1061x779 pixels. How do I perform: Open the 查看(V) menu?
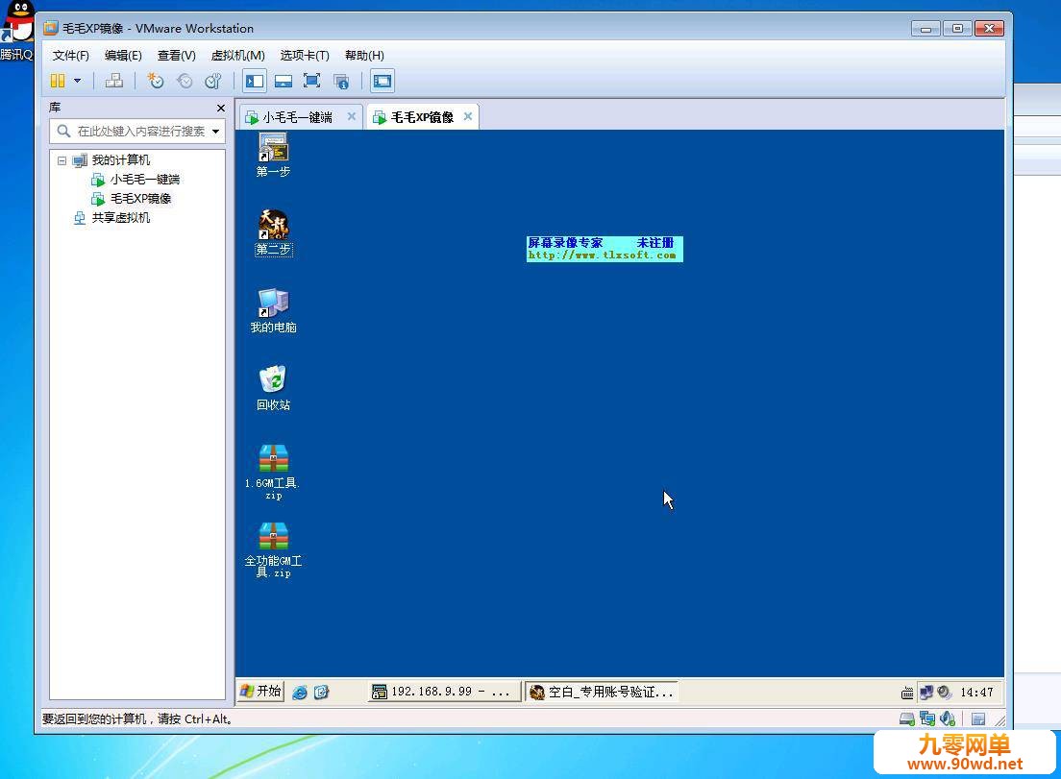point(177,56)
